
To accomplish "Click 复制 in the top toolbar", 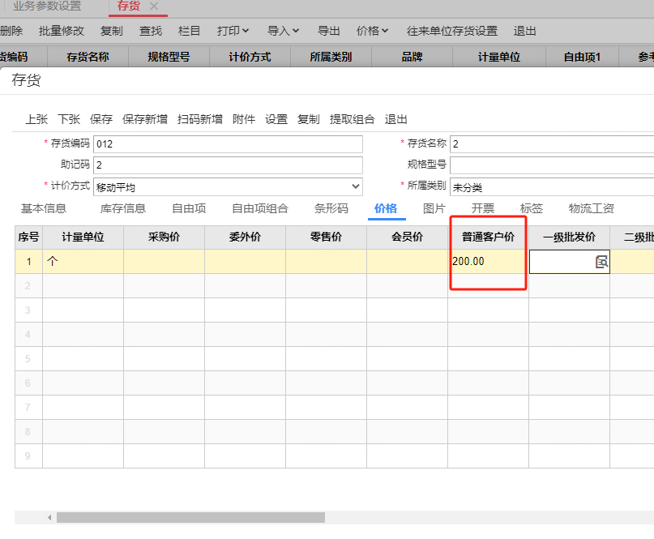I will tap(112, 31).
